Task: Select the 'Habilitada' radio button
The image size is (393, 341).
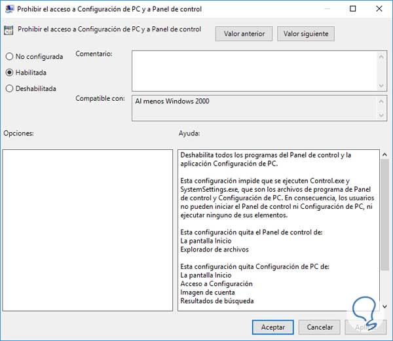Action: (9, 73)
